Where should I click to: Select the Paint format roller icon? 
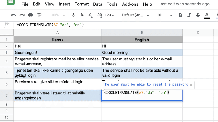coord(39,15)
